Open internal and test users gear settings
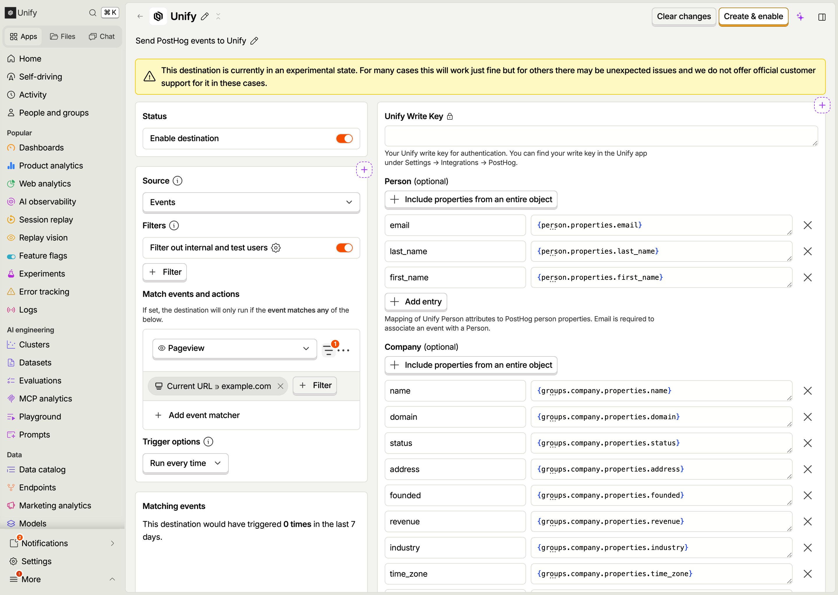 (x=276, y=248)
